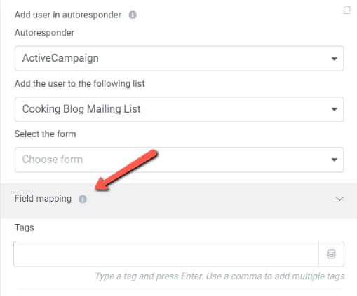357x296 pixels.
Task: Click caret arrow on Cooking Blog Mailing List
Action: pyautogui.click(x=335, y=109)
